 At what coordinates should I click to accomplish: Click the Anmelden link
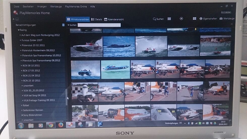(226, 12)
